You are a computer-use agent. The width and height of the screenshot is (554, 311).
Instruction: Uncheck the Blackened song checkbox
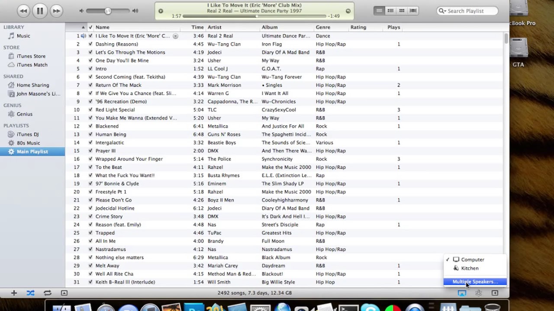click(x=90, y=126)
